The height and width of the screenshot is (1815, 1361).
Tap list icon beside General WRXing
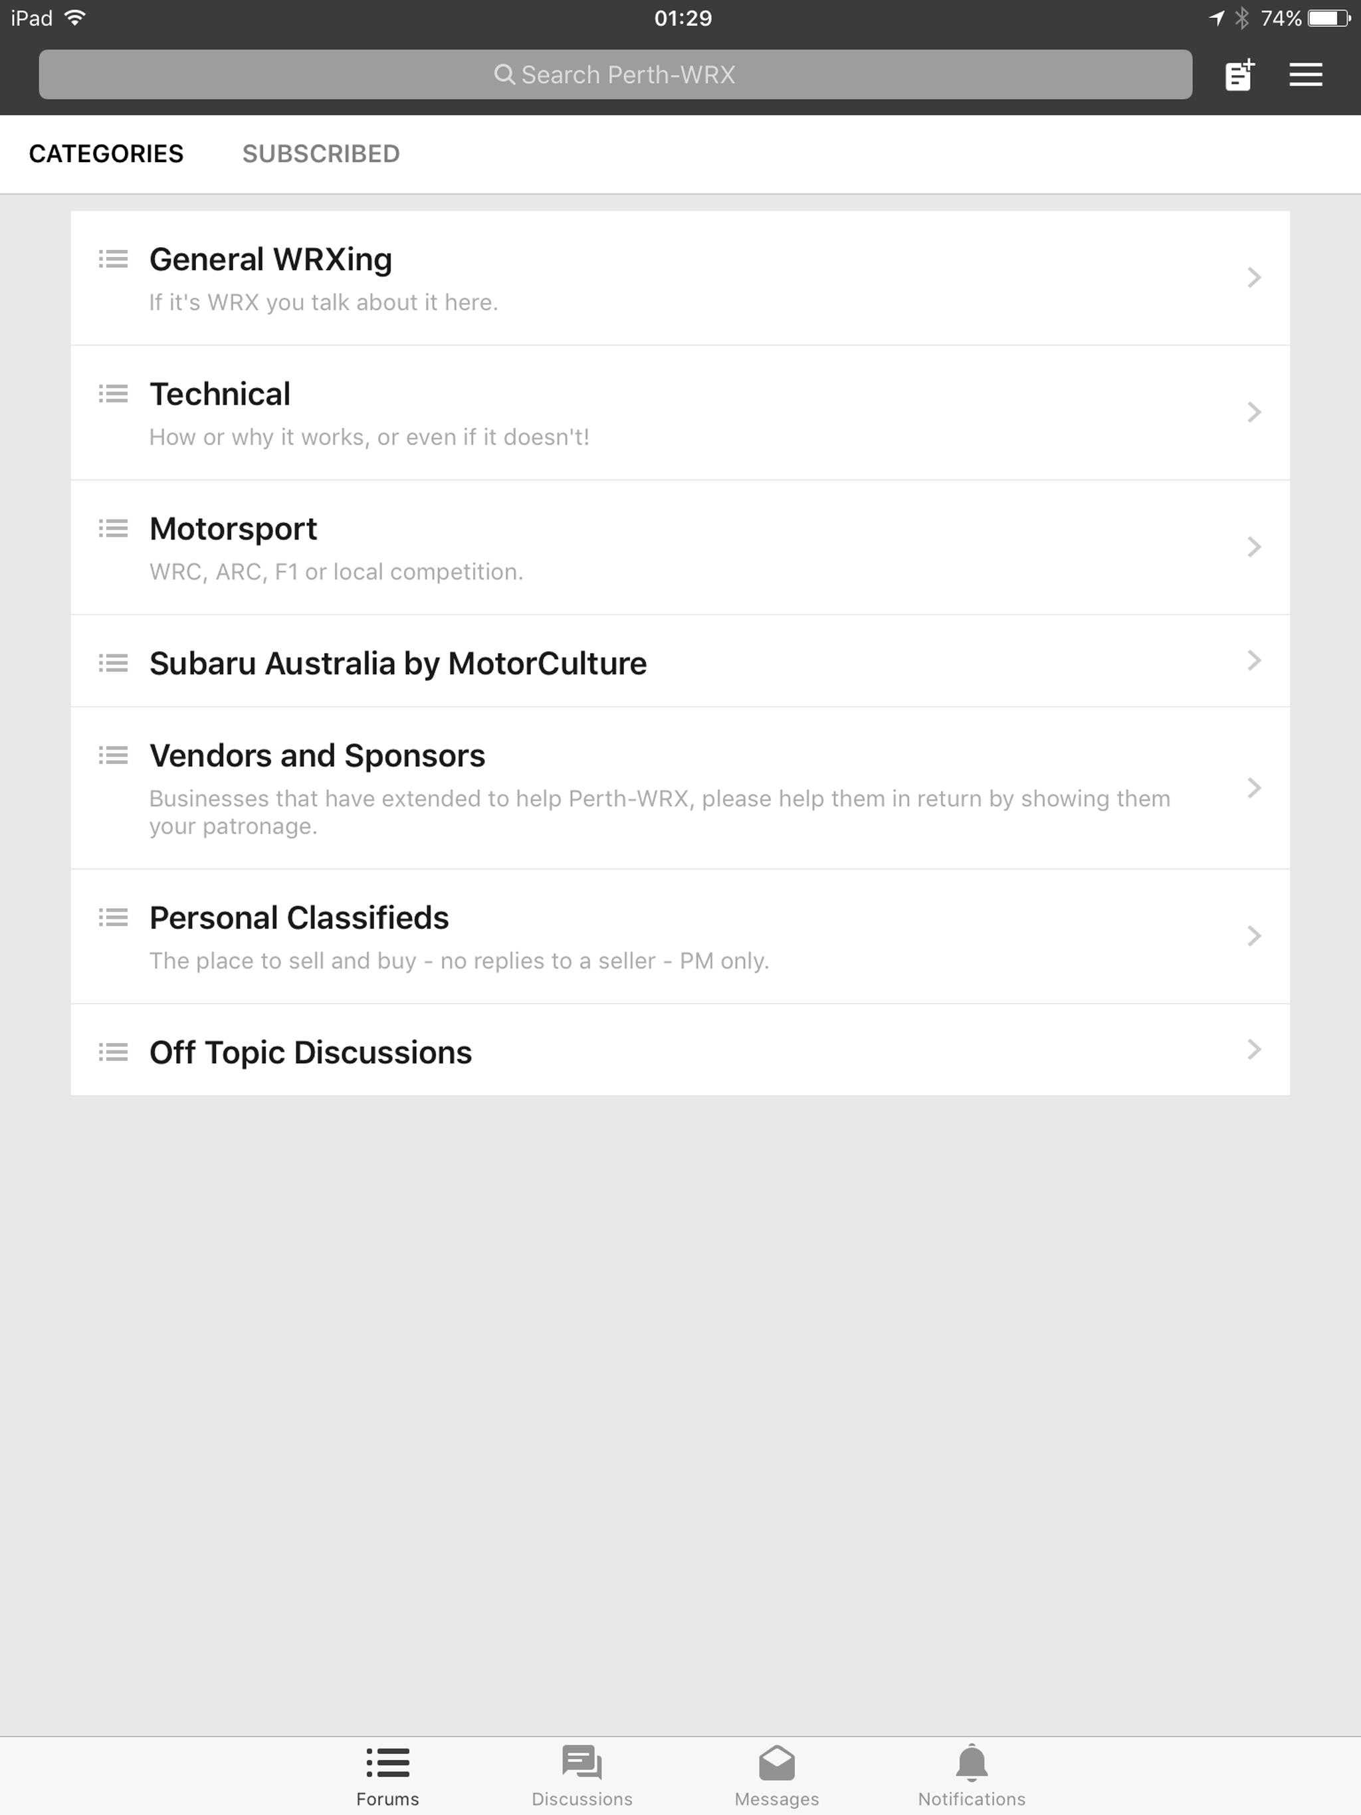pyautogui.click(x=113, y=259)
